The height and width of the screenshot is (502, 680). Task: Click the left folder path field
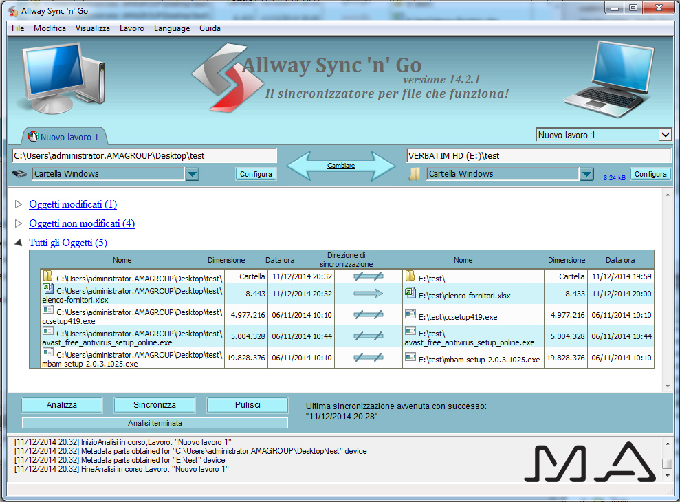coord(144,156)
